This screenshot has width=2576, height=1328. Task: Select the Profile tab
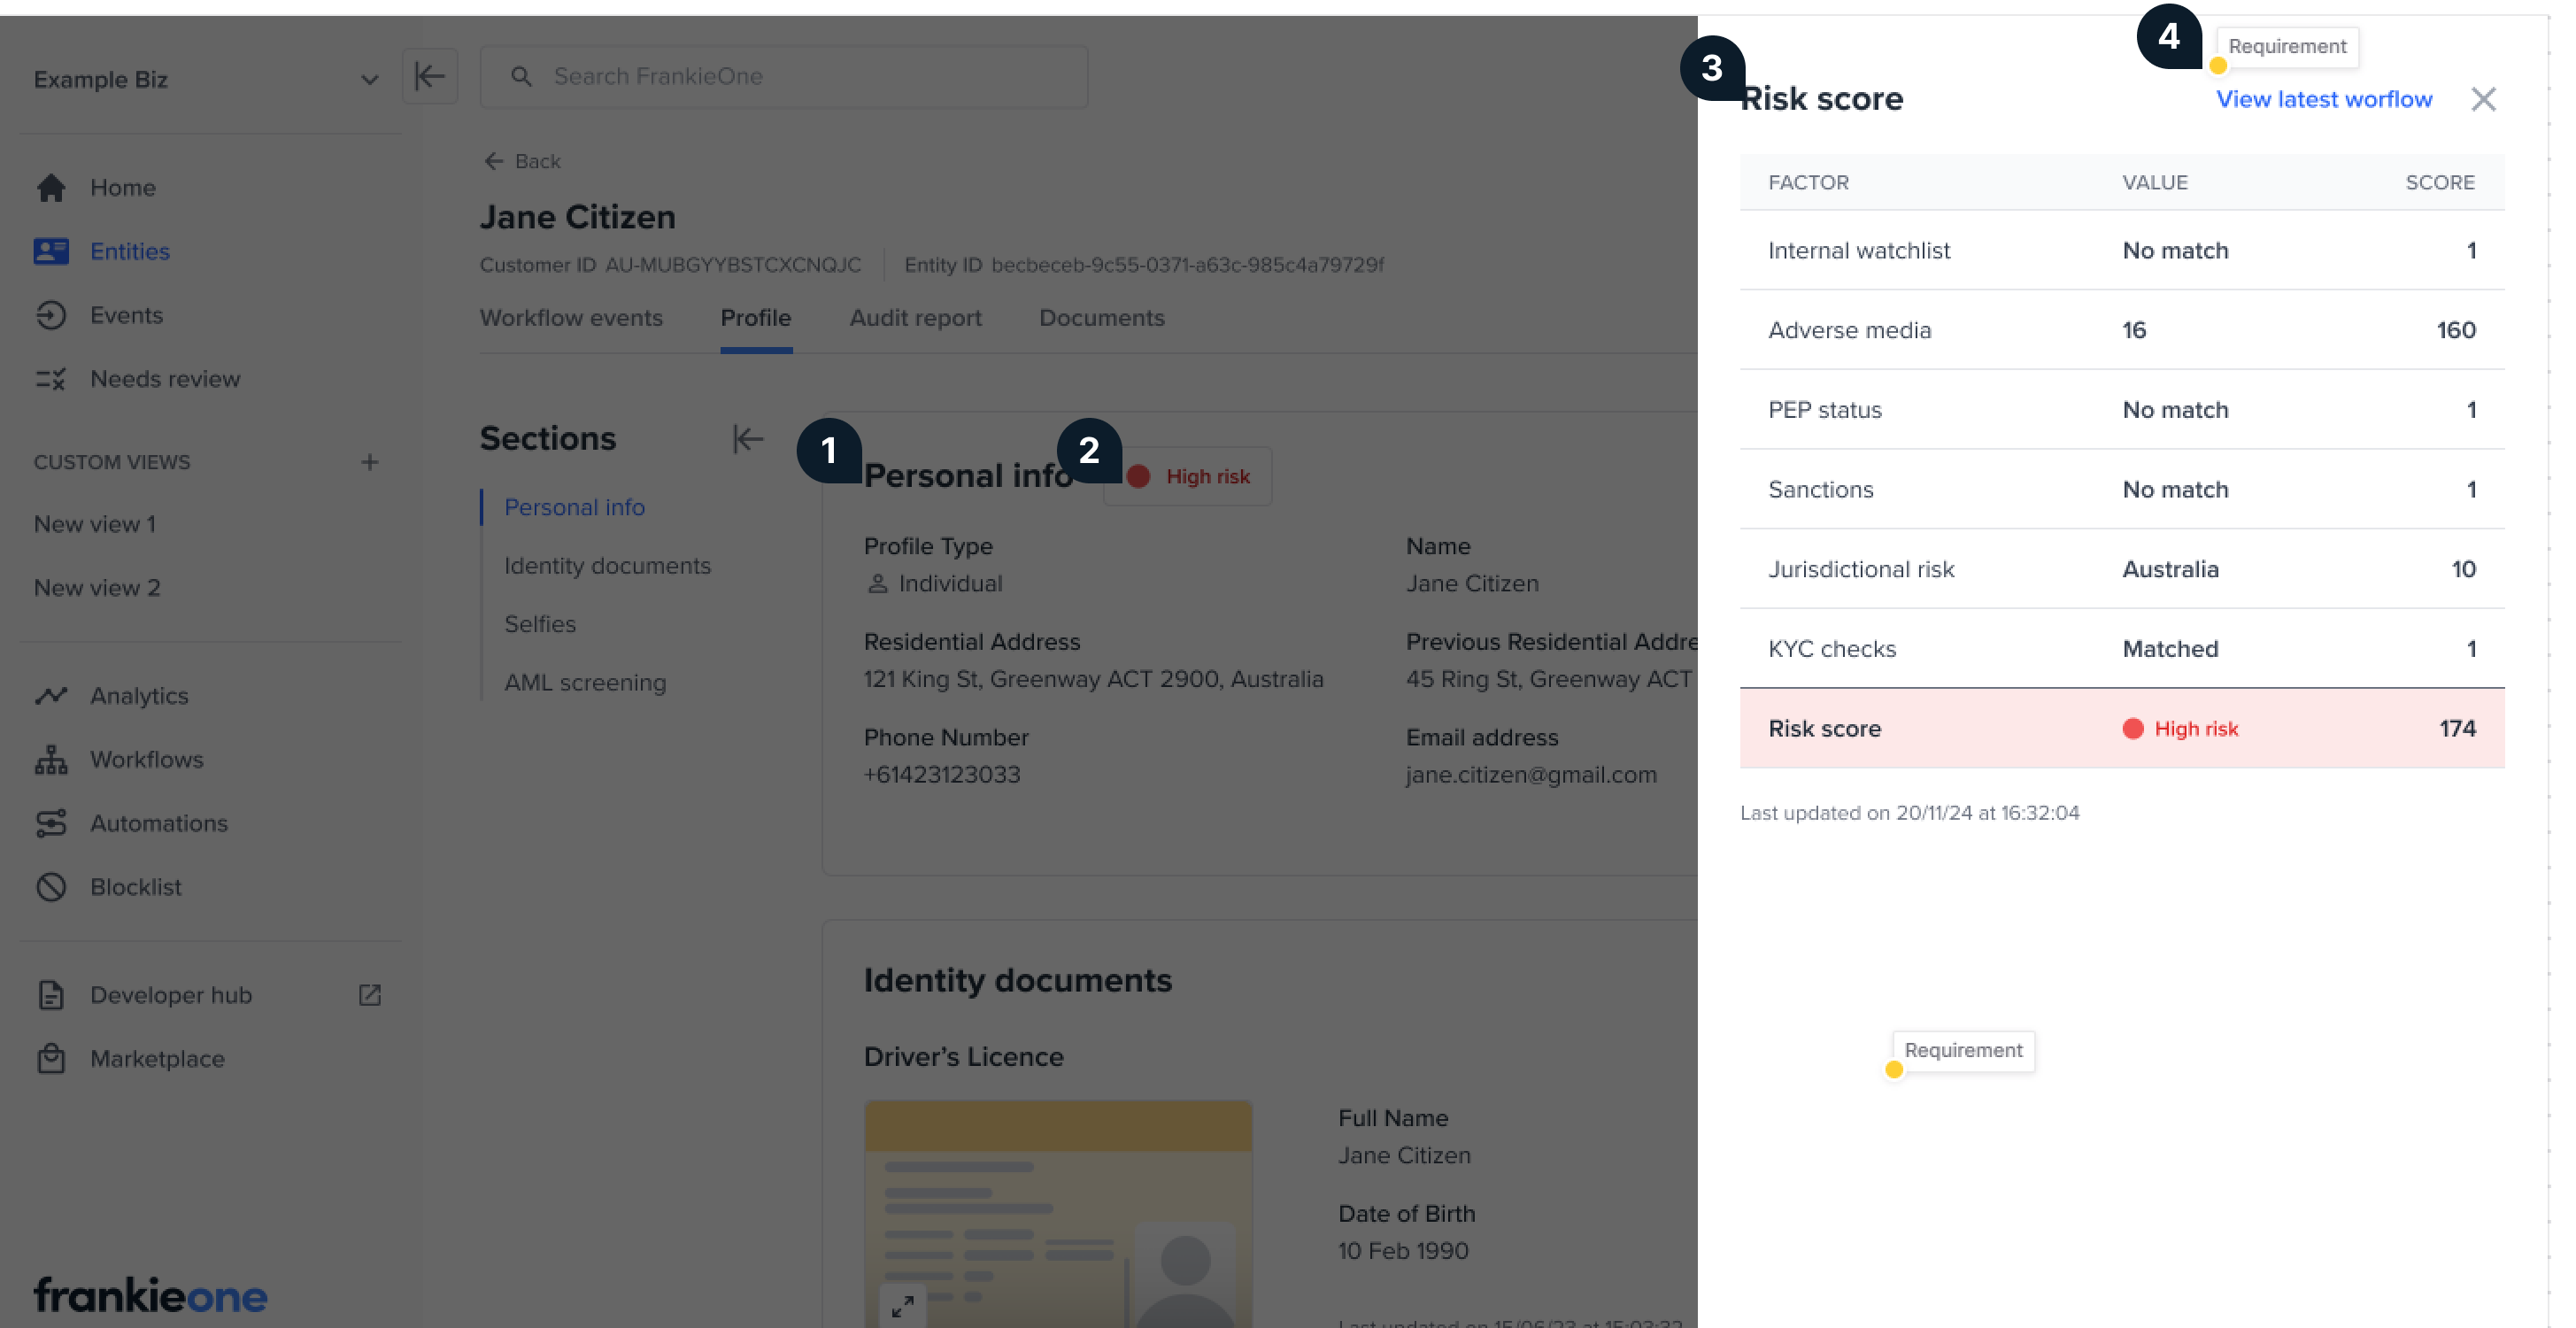(x=756, y=318)
